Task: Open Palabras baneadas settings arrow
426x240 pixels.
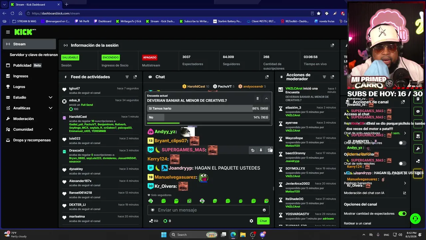Action: [x=405, y=183]
